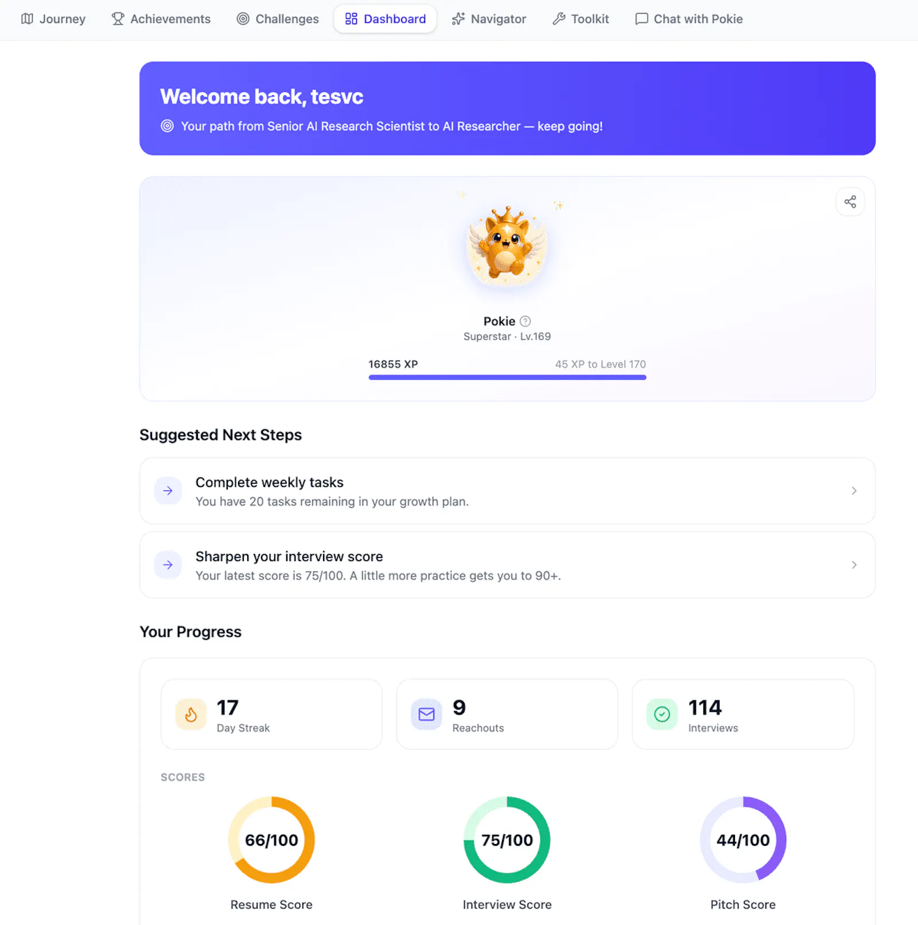Click the Journey map icon

click(27, 19)
